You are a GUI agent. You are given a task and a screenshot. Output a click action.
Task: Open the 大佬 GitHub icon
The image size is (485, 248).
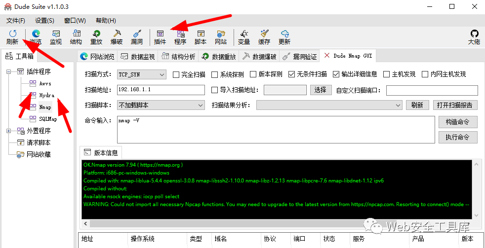(474, 37)
